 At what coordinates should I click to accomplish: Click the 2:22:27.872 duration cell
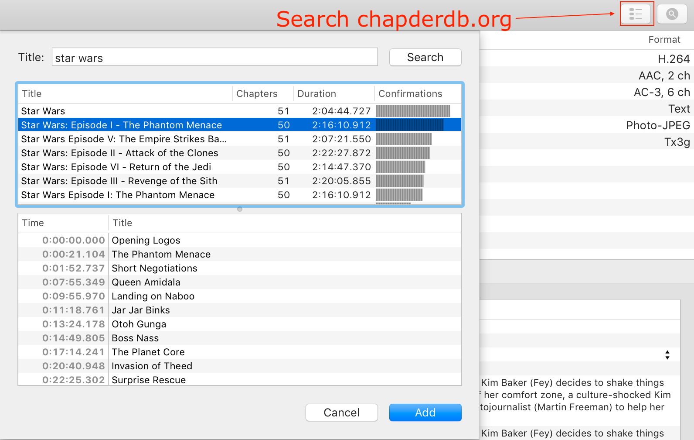341,153
